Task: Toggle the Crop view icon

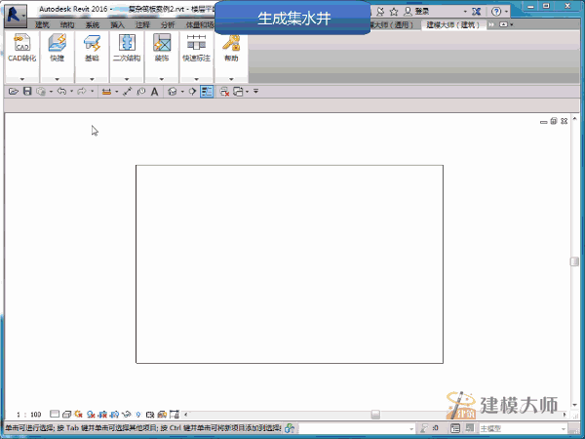Action: click(x=102, y=414)
